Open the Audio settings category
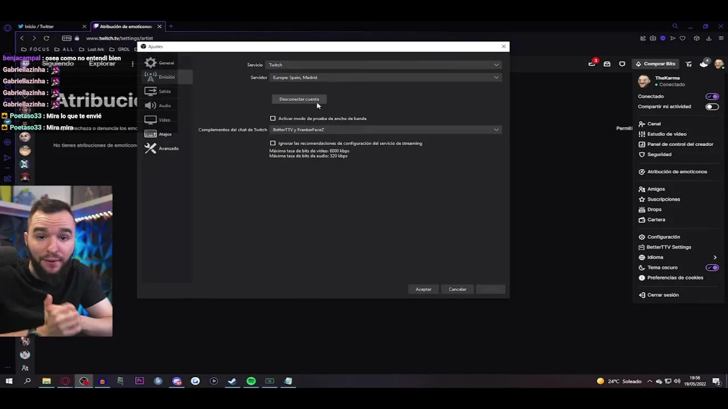 click(x=158, y=106)
